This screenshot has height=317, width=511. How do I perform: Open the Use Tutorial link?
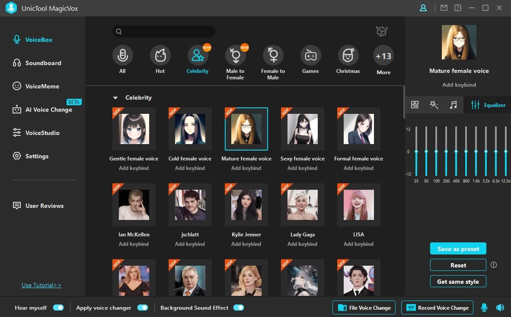tap(42, 285)
